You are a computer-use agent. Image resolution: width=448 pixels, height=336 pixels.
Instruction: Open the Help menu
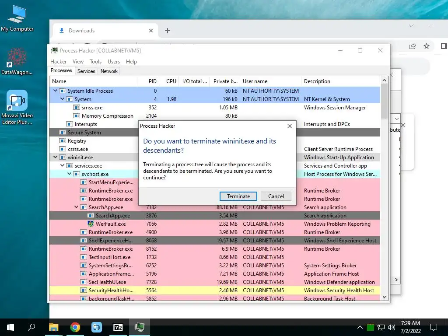tap(131, 62)
